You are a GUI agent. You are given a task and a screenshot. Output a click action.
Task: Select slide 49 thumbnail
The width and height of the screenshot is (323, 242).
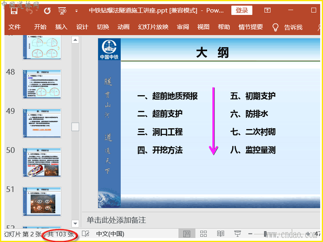tap(42, 123)
